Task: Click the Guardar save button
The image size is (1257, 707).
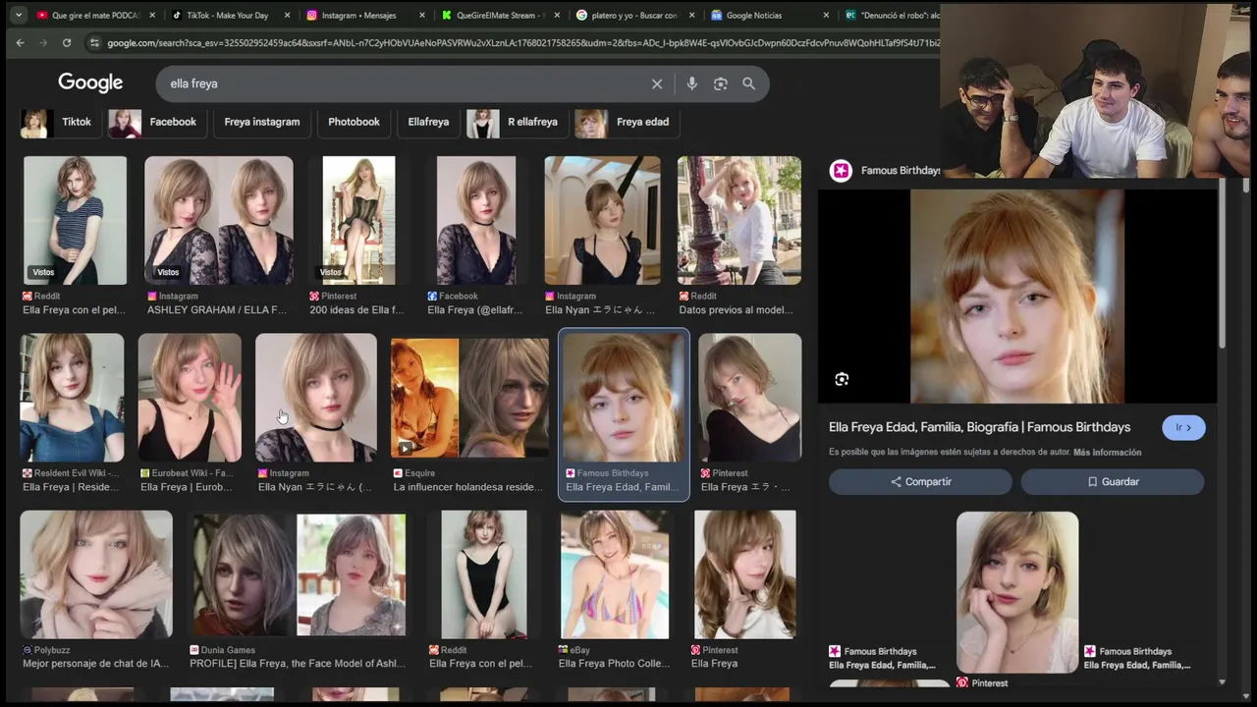Action: (x=1112, y=481)
